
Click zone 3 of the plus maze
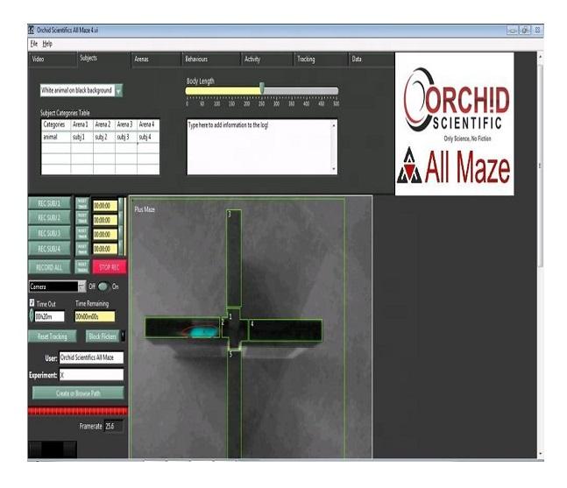click(x=234, y=258)
